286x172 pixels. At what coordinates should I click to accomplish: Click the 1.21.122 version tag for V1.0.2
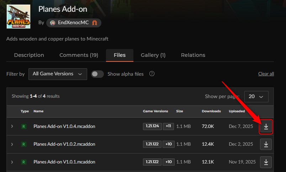coord(152,144)
